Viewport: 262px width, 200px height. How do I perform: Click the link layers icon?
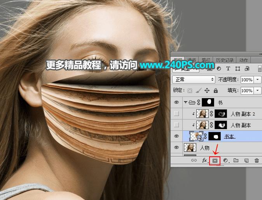coord(194,161)
